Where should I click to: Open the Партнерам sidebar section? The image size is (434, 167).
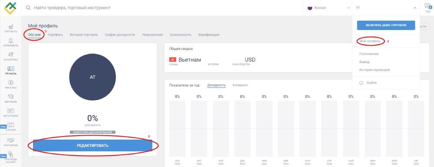[x=10, y=142]
